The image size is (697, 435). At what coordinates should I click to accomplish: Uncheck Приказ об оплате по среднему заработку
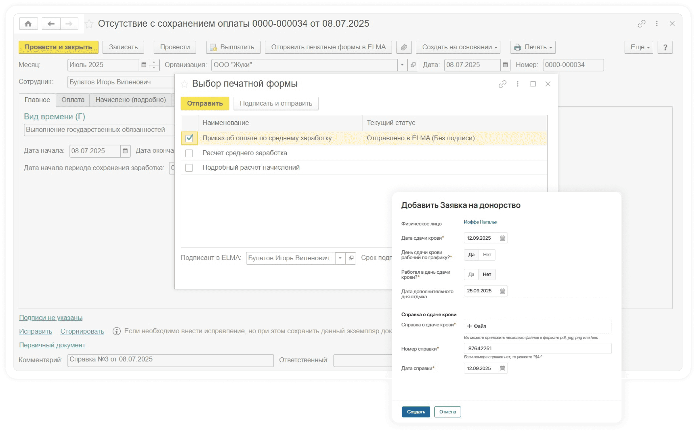[x=189, y=138]
